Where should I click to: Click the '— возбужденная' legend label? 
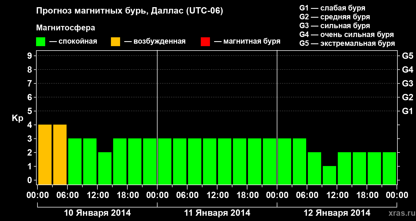point(155,42)
